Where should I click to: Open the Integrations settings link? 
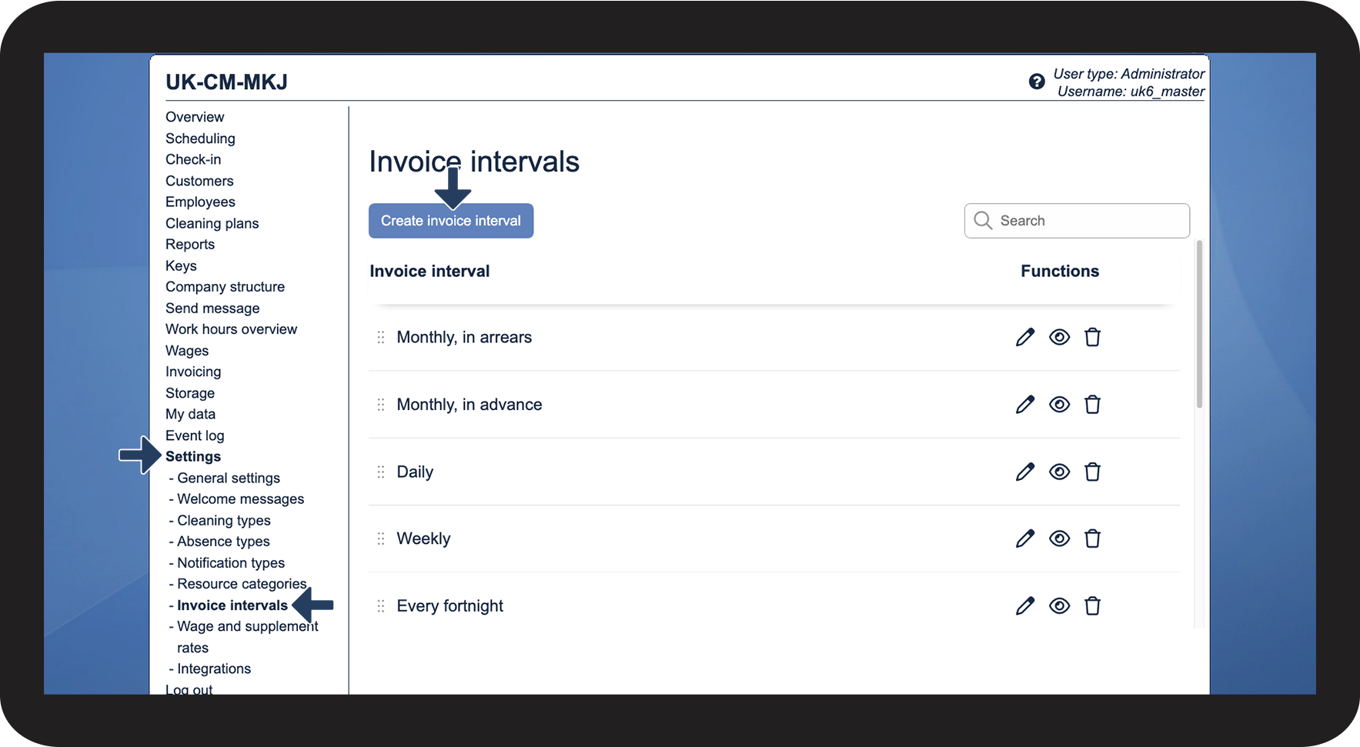pyautogui.click(x=214, y=669)
